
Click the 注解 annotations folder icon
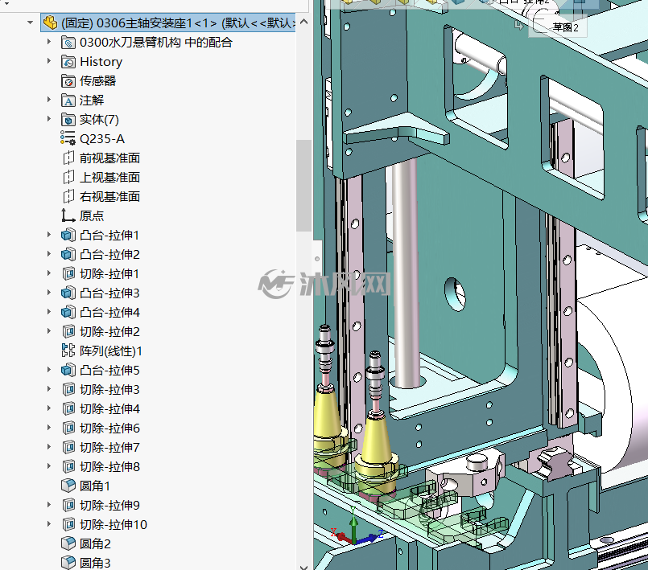click(x=68, y=100)
